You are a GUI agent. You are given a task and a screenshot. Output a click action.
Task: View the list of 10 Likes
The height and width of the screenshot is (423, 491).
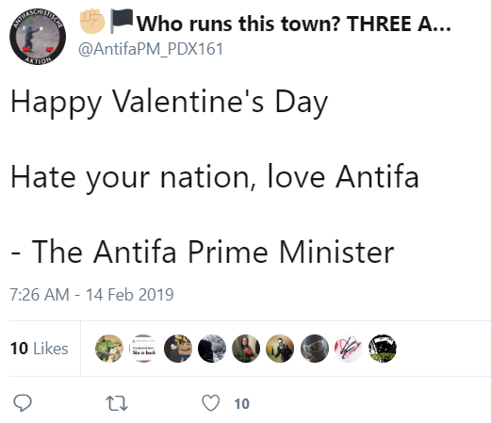click(x=40, y=349)
